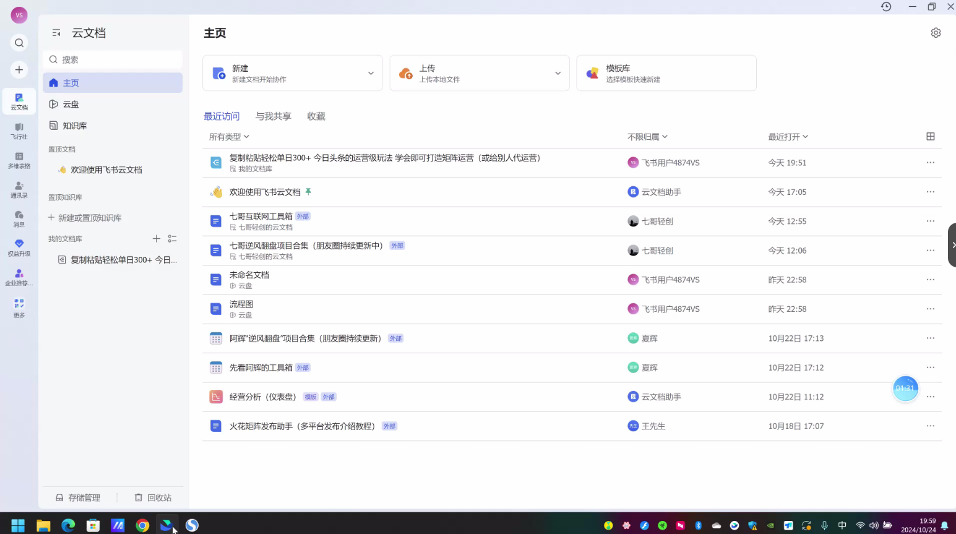The width and height of the screenshot is (956, 534).
Task: Open the 所有类型 filter dropdown
Action: [229, 137]
